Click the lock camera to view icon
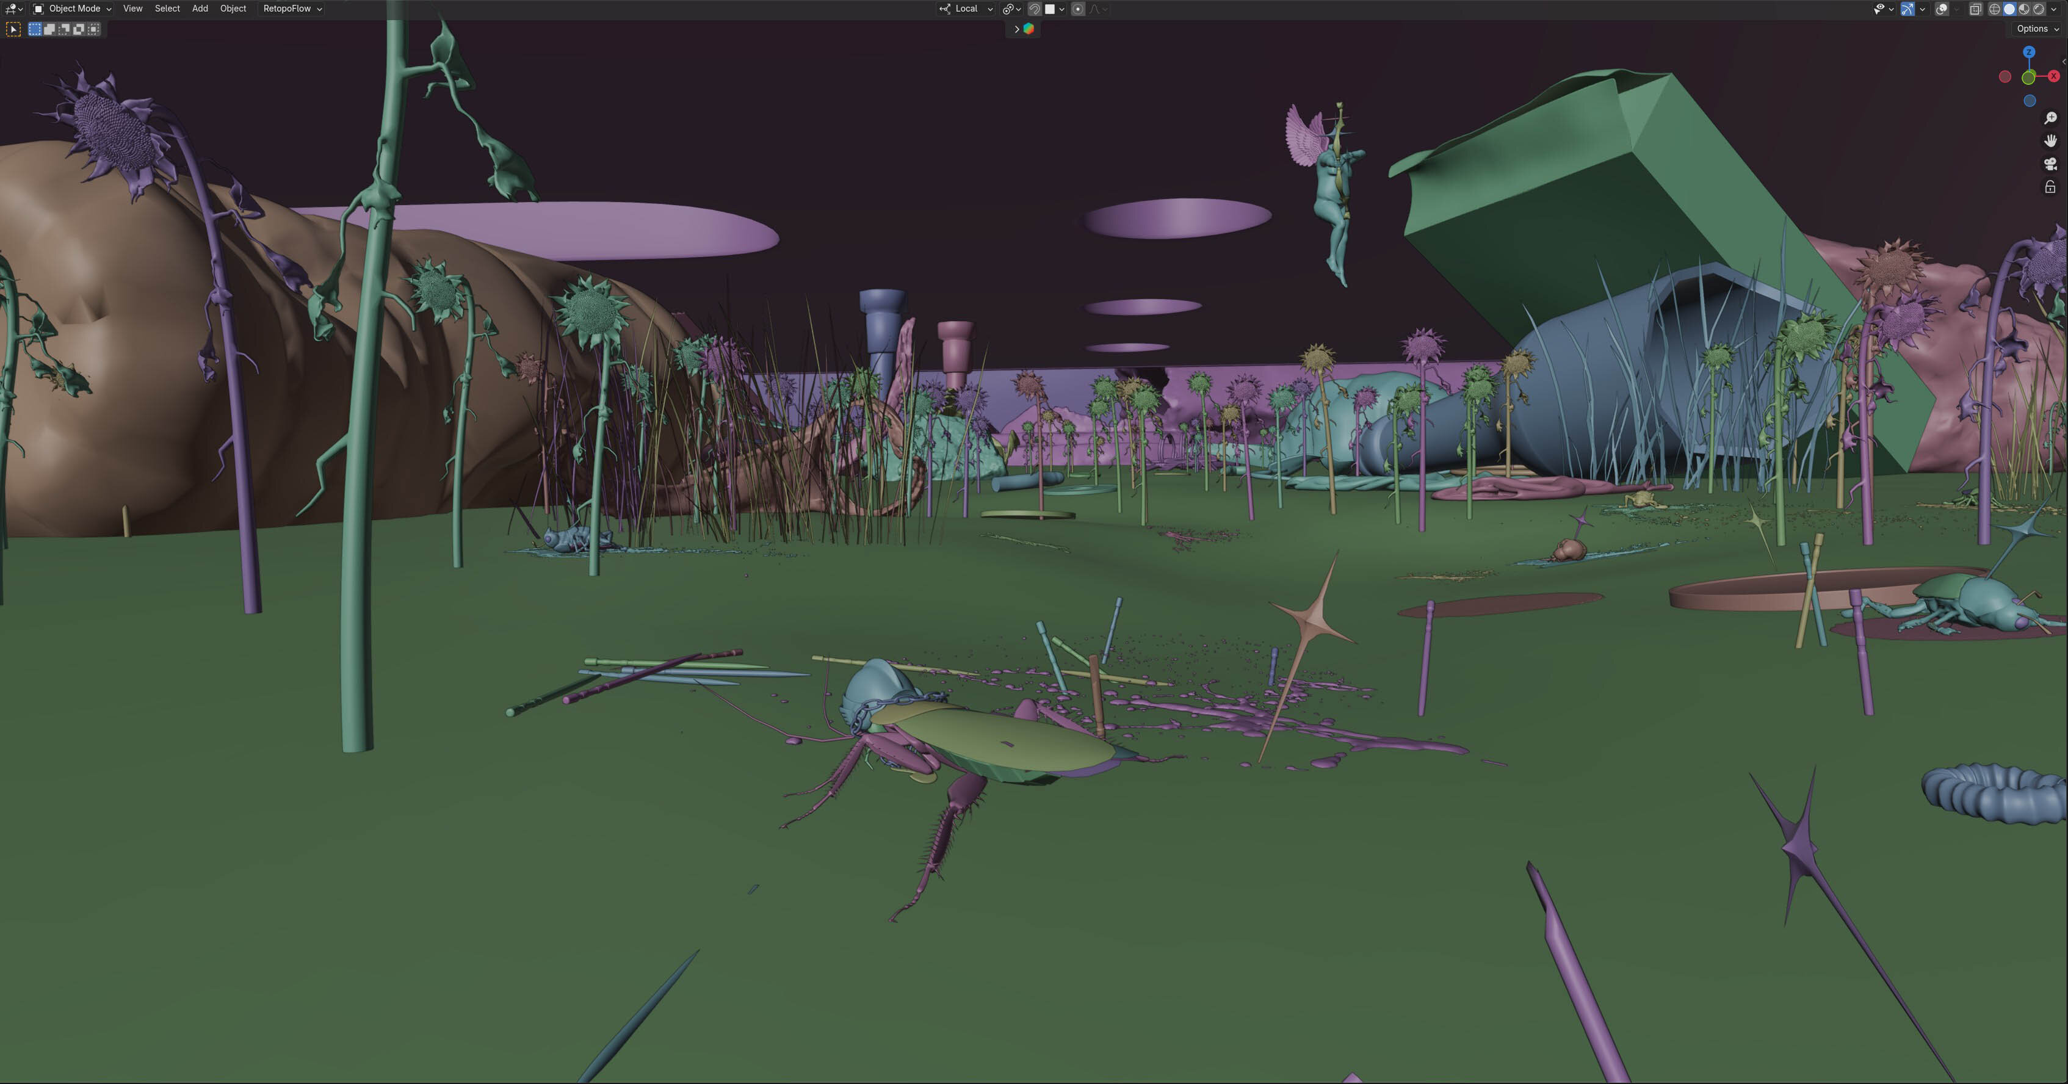 2050,187
